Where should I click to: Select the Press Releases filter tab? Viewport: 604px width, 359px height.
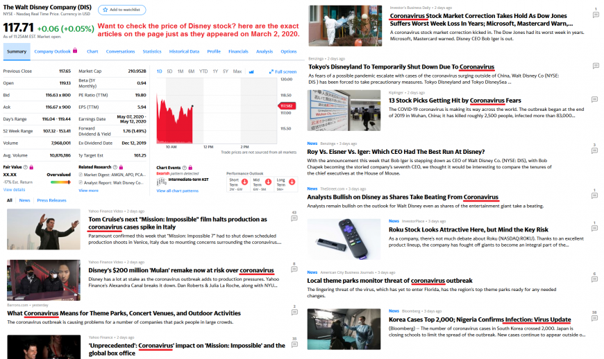(51, 200)
